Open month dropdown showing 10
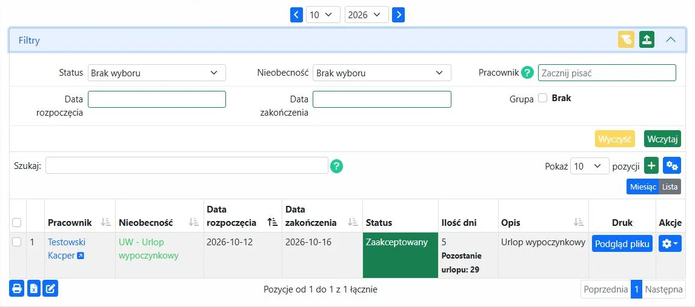This screenshot has width=695, height=307. tap(323, 15)
